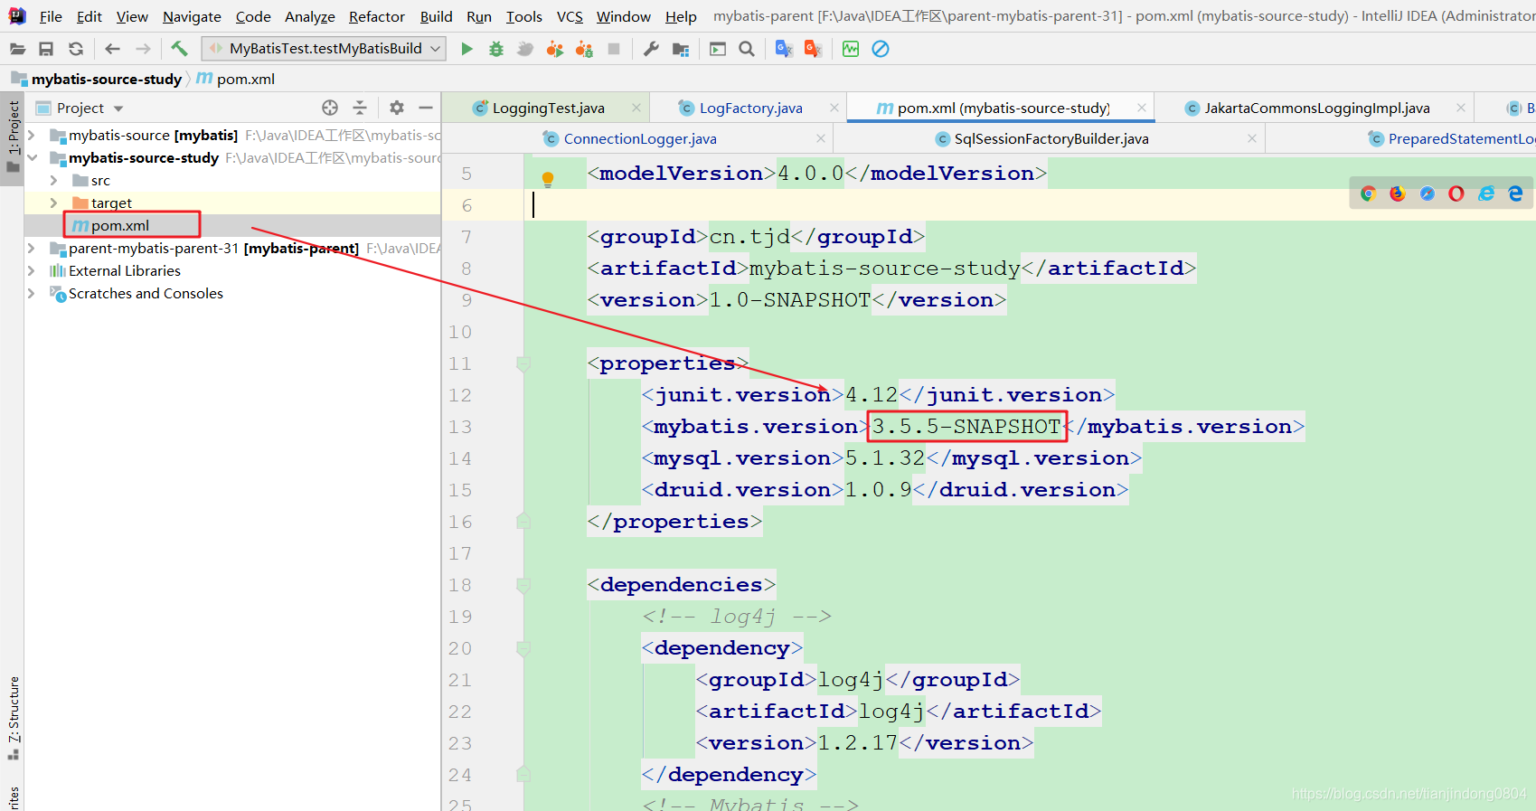Image resolution: width=1536 pixels, height=811 pixels.
Task: Open the Refactor menu
Action: (x=377, y=16)
